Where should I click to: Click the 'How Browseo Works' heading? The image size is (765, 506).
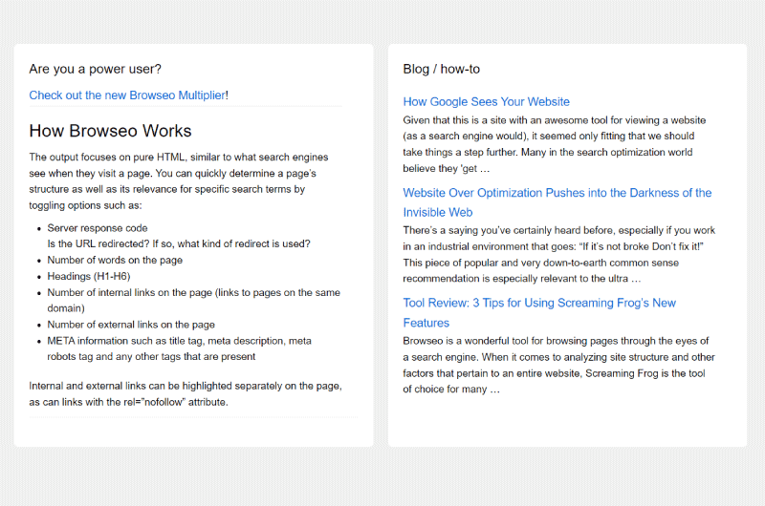(x=110, y=131)
